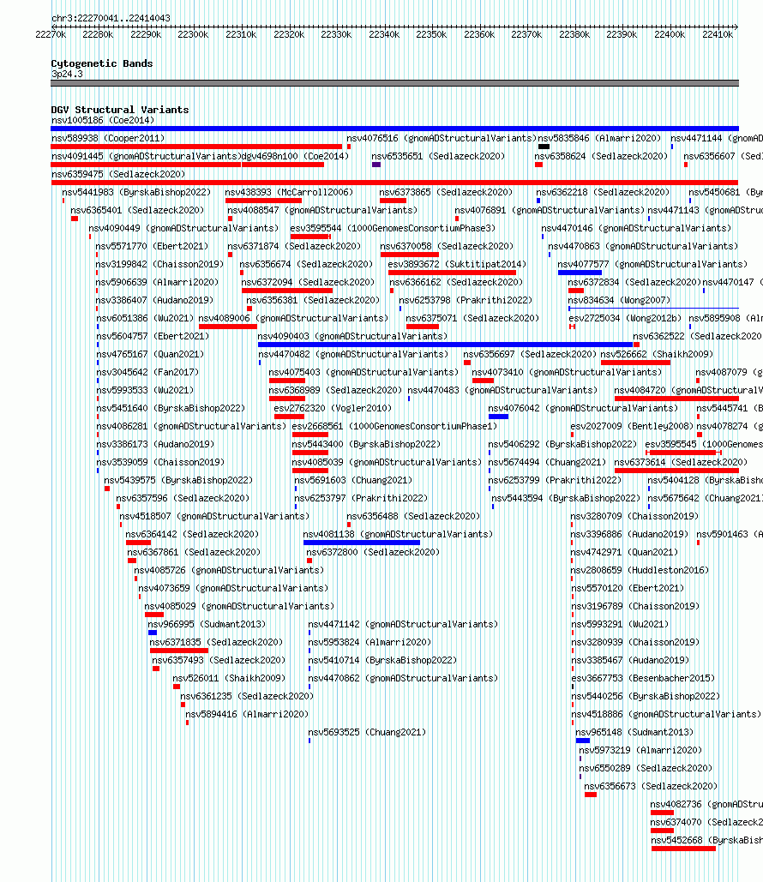Click the black nsv5835846 variant marker
This screenshot has width=763, height=882.
click(x=544, y=147)
